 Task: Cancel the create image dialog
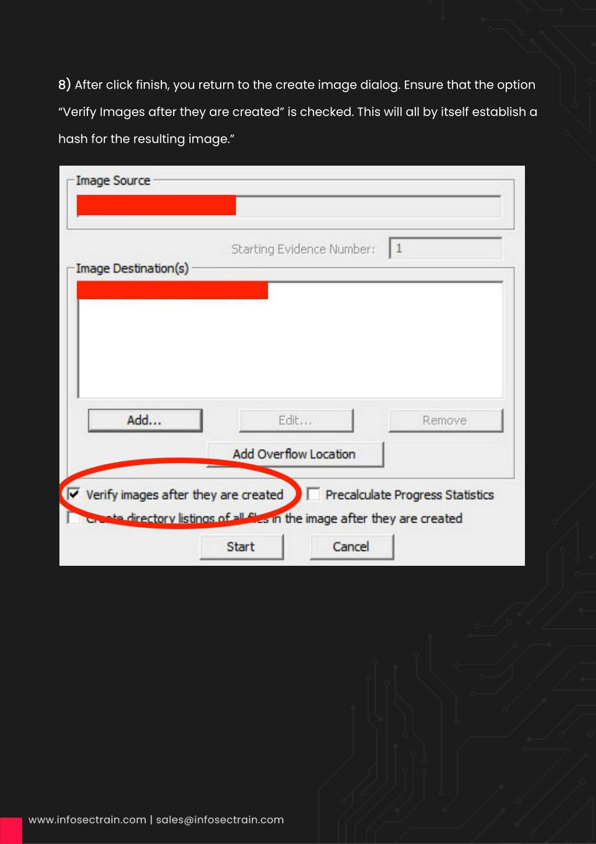click(351, 547)
